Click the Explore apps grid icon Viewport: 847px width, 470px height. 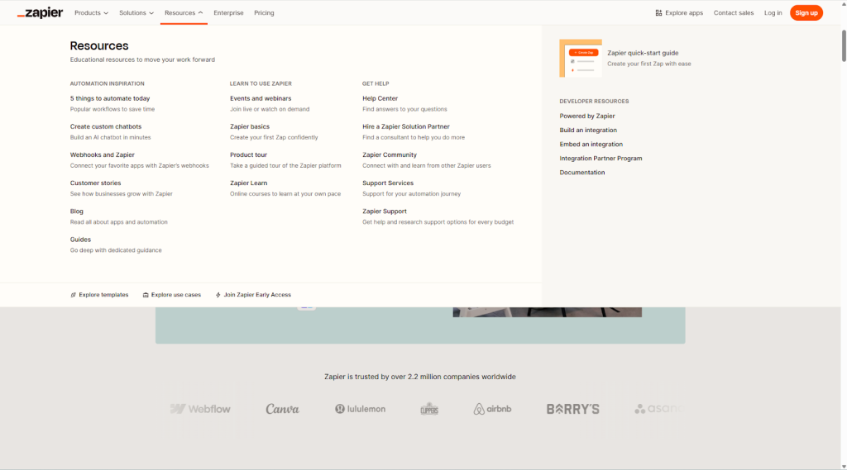[658, 13]
